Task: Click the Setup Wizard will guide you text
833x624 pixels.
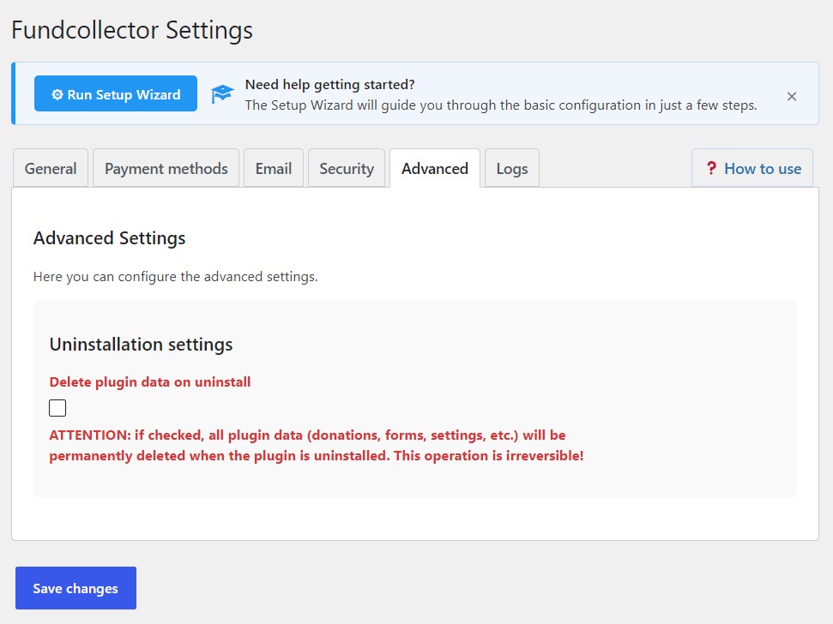Action: click(501, 105)
